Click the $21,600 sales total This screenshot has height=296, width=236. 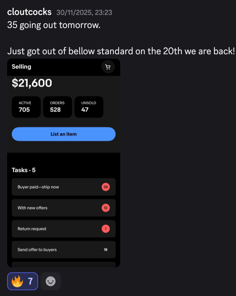coord(32,83)
